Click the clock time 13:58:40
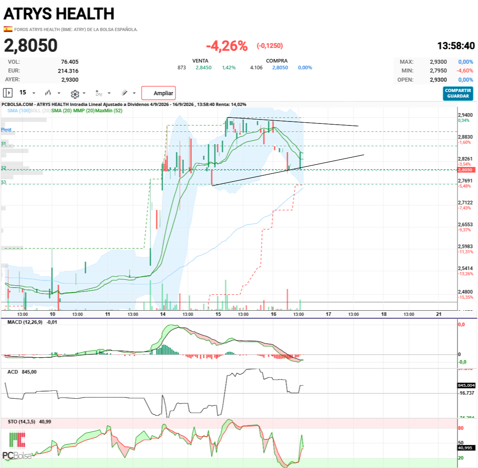This screenshot has height=468, width=478. pos(456,46)
